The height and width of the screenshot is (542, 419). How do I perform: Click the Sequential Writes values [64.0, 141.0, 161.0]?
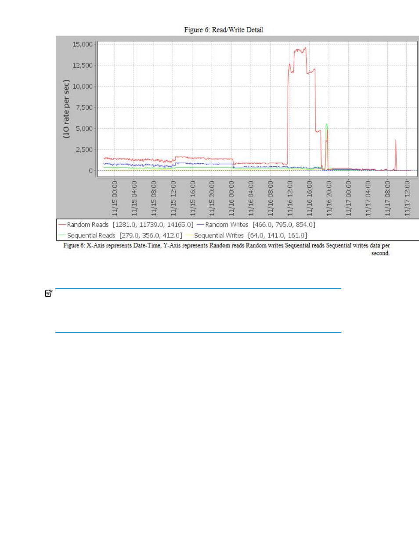[277, 236]
